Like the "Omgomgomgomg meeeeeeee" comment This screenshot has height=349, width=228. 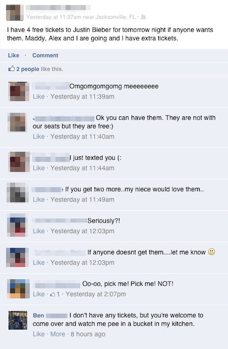tap(39, 97)
